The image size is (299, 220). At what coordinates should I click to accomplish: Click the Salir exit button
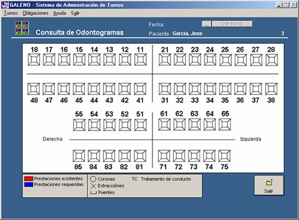click(x=269, y=185)
